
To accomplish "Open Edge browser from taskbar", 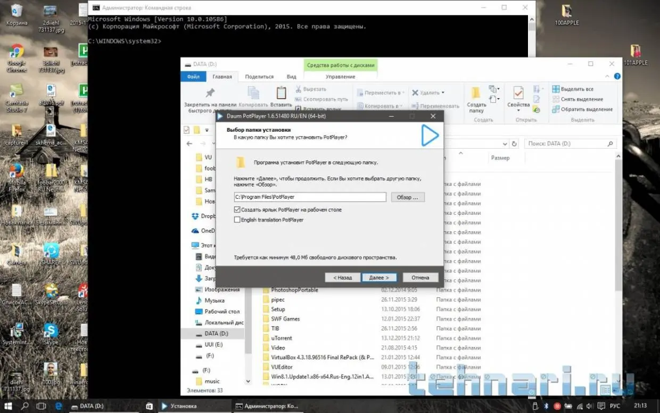I will coord(59,406).
